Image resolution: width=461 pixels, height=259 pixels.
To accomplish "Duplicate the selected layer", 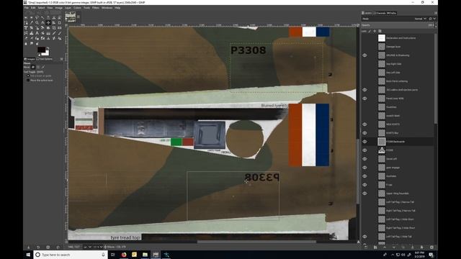I will pyautogui.click(x=403, y=247).
